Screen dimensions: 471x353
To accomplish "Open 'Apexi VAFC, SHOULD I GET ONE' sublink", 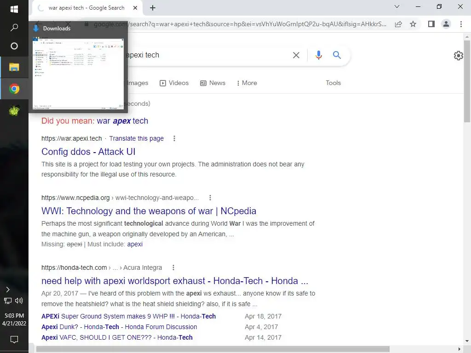I will pos(117,337).
